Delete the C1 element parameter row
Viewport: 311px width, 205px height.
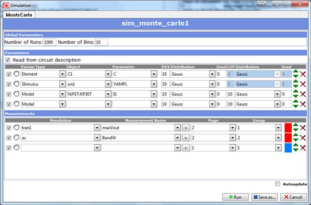click(x=303, y=74)
